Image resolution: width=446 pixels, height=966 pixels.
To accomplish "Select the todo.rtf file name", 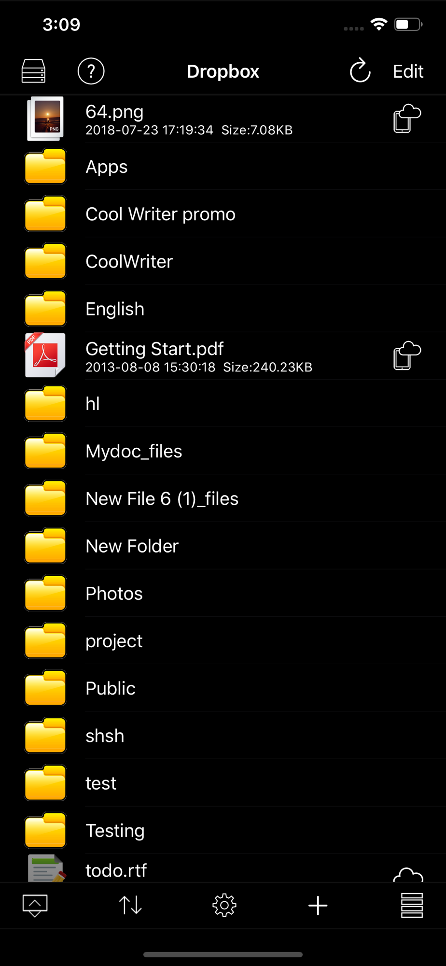I will (116, 870).
